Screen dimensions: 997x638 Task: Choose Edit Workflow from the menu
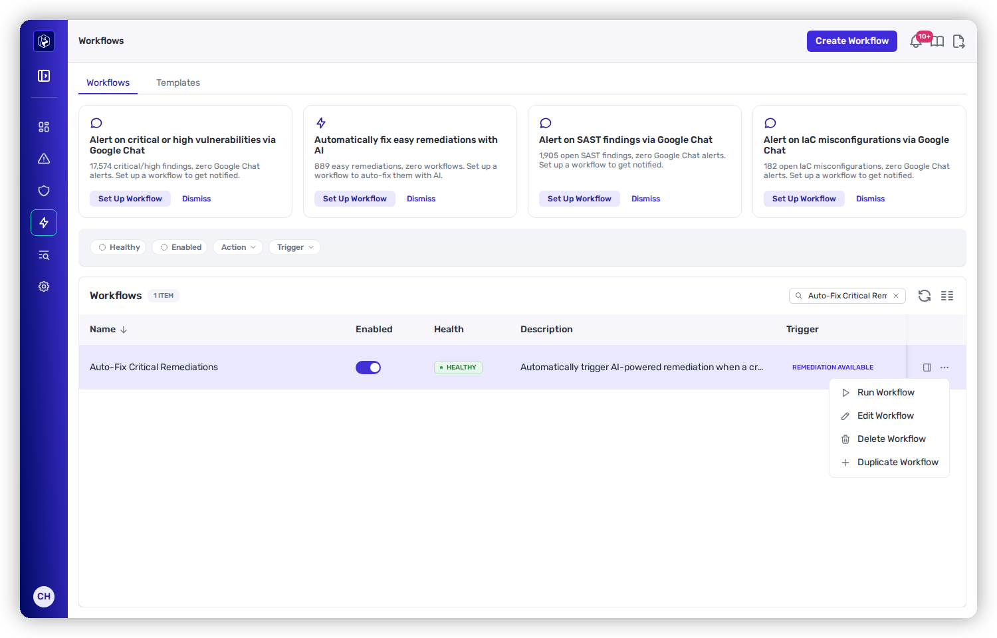889,416
